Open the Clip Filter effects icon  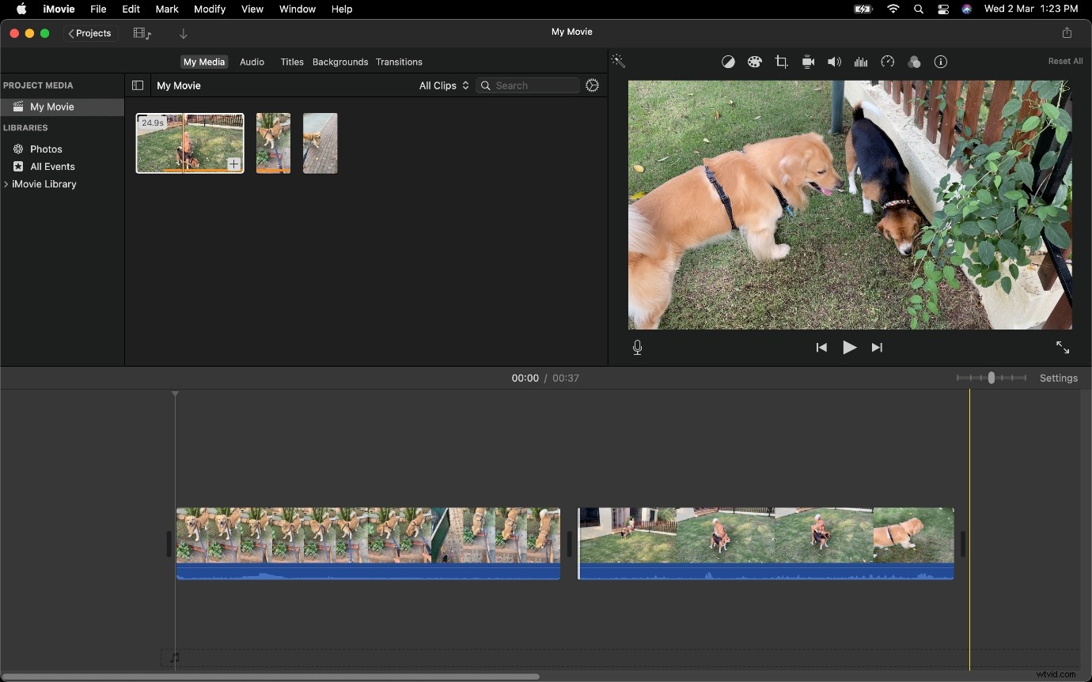(915, 62)
